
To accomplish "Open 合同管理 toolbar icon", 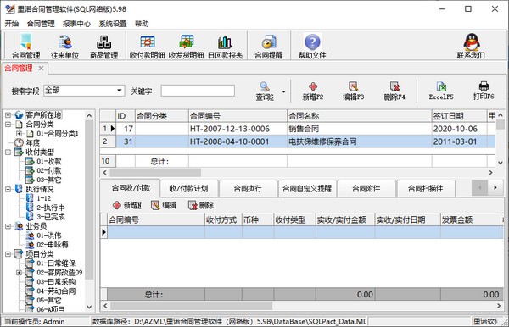I will (25, 46).
